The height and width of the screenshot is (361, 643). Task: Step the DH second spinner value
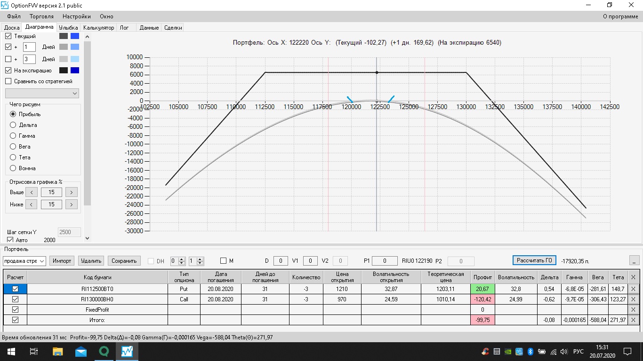coord(201,261)
